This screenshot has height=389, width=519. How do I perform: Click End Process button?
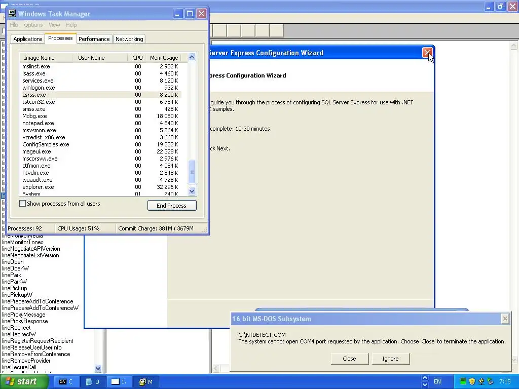coord(172,206)
